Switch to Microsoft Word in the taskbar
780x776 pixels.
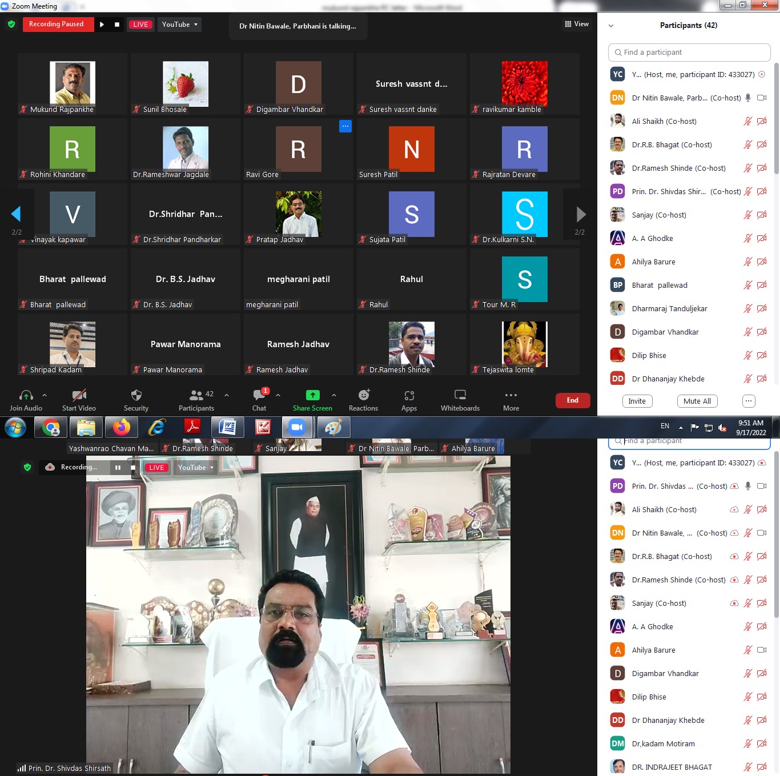point(227,427)
